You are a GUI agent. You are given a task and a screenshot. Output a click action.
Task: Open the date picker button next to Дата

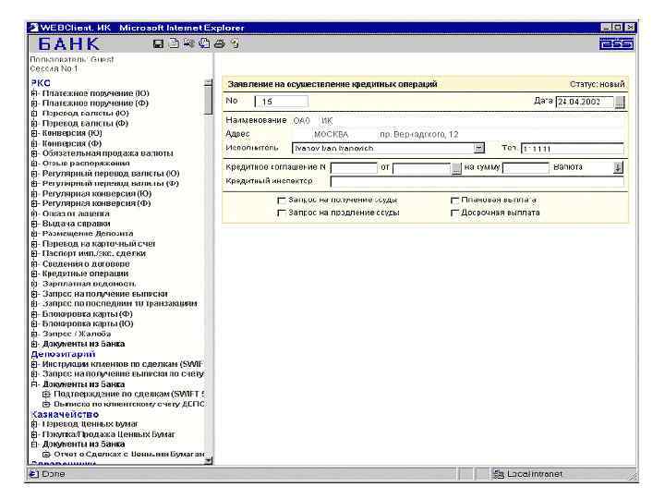coord(619,102)
